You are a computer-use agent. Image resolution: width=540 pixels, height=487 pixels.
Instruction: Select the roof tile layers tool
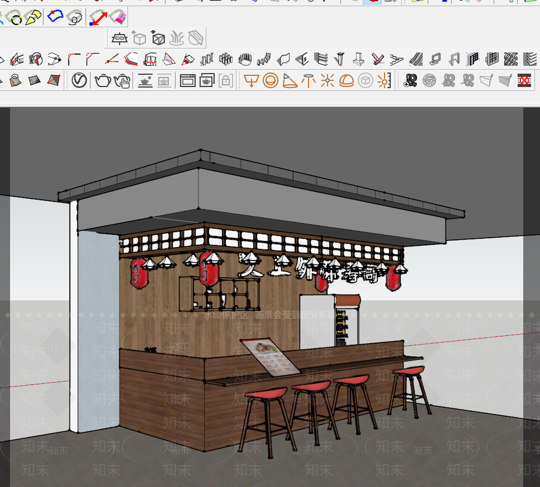click(530, 59)
